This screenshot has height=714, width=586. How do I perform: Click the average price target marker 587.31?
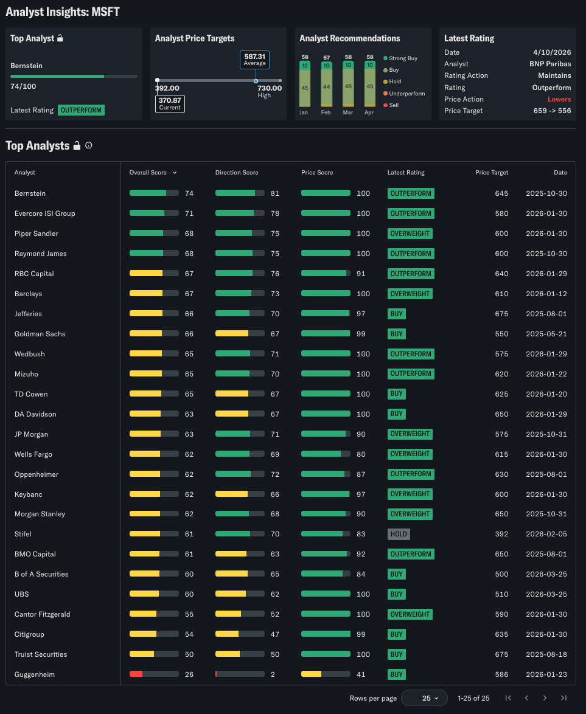point(255,60)
